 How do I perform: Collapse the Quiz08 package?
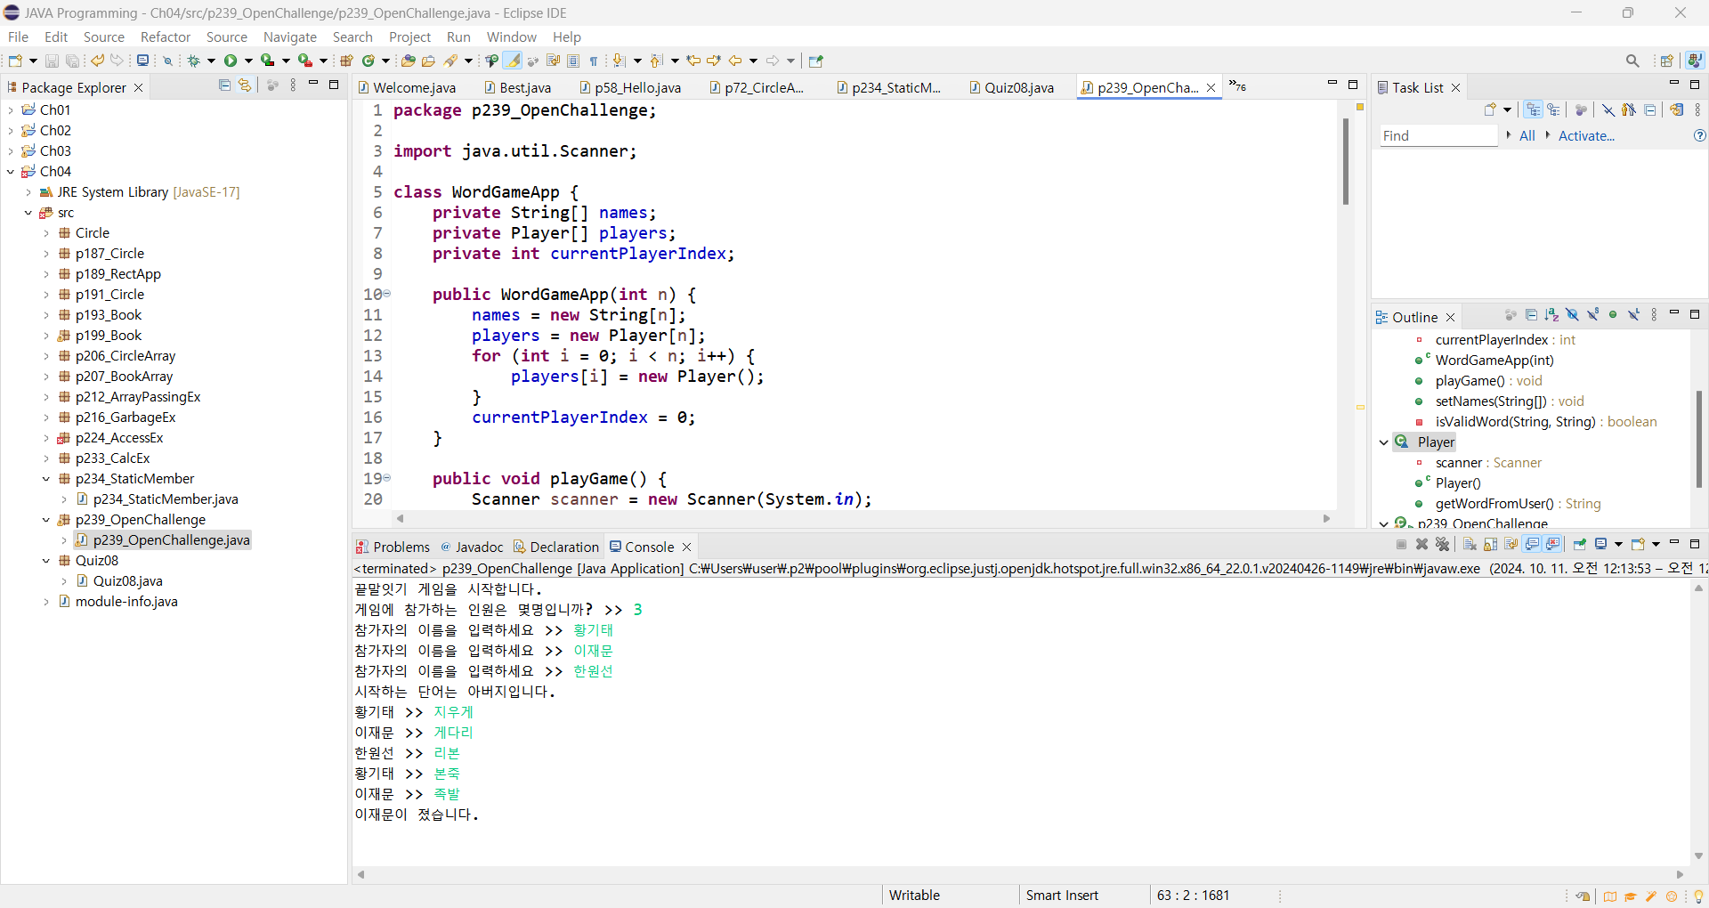(x=46, y=561)
